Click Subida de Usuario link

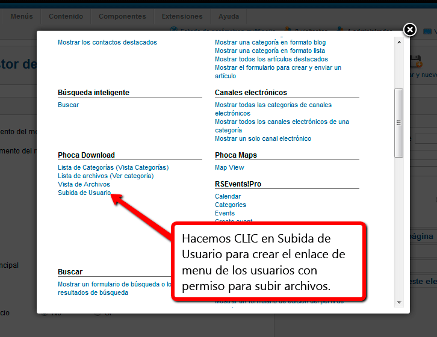(x=84, y=193)
